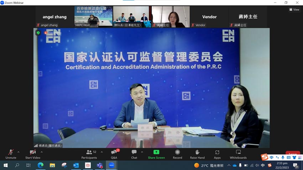Expand video options arrow next to Start Video
This screenshot has height=170, width=303.
coord(42,152)
